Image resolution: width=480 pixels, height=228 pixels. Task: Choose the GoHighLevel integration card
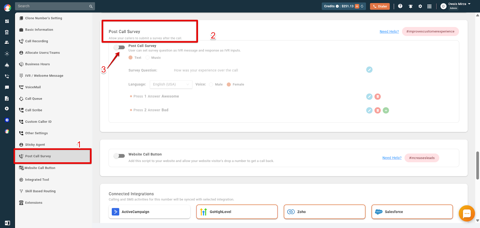click(237, 212)
